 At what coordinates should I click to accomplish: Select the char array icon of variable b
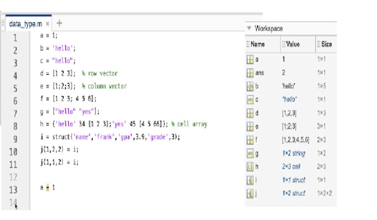(x=250, y=86)
